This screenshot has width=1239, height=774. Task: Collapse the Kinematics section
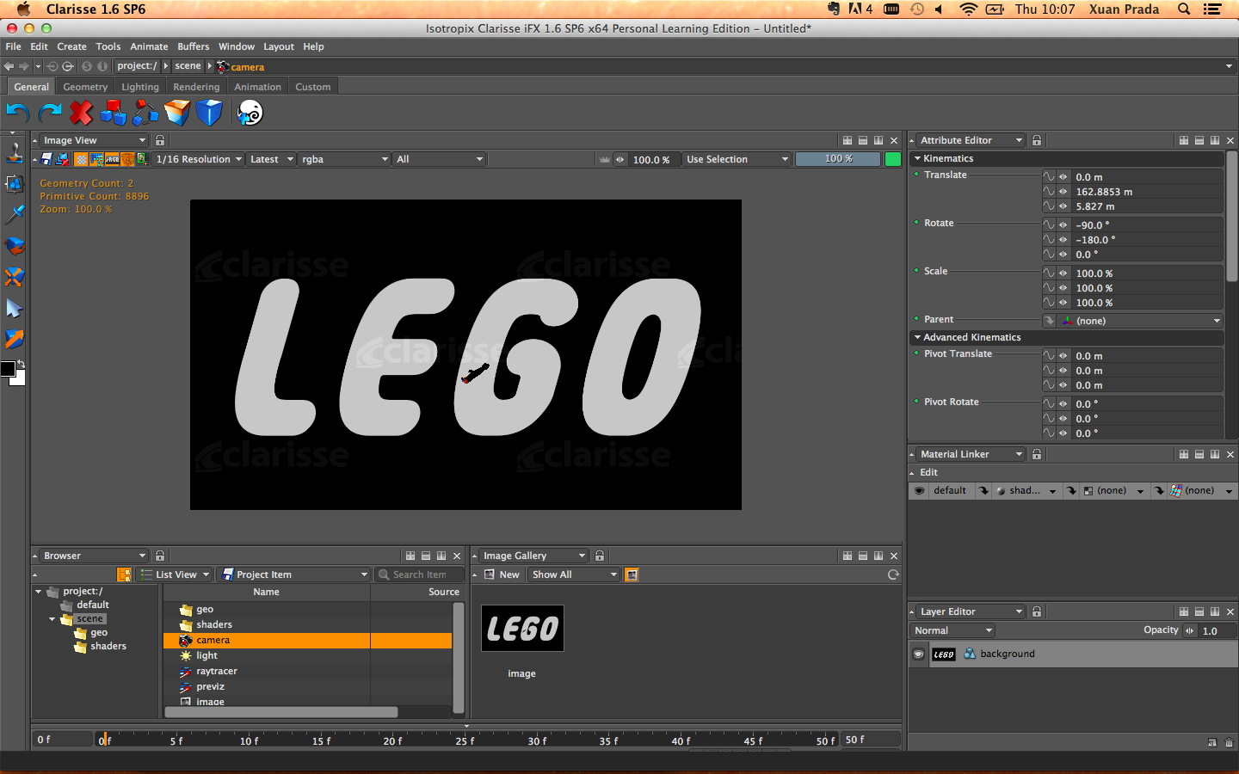[x=918, y=158]
